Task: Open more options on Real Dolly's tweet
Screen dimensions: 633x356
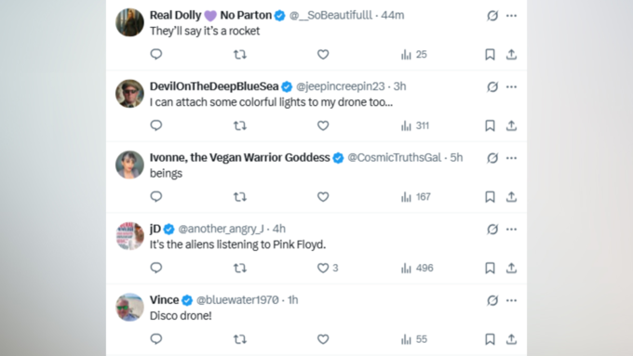Action: [x=511, y=16]
